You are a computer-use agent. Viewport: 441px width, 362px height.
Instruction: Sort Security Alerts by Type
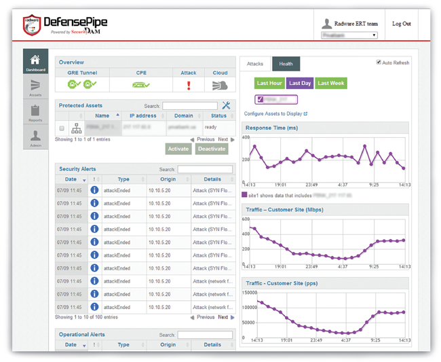tap(123, 179)
